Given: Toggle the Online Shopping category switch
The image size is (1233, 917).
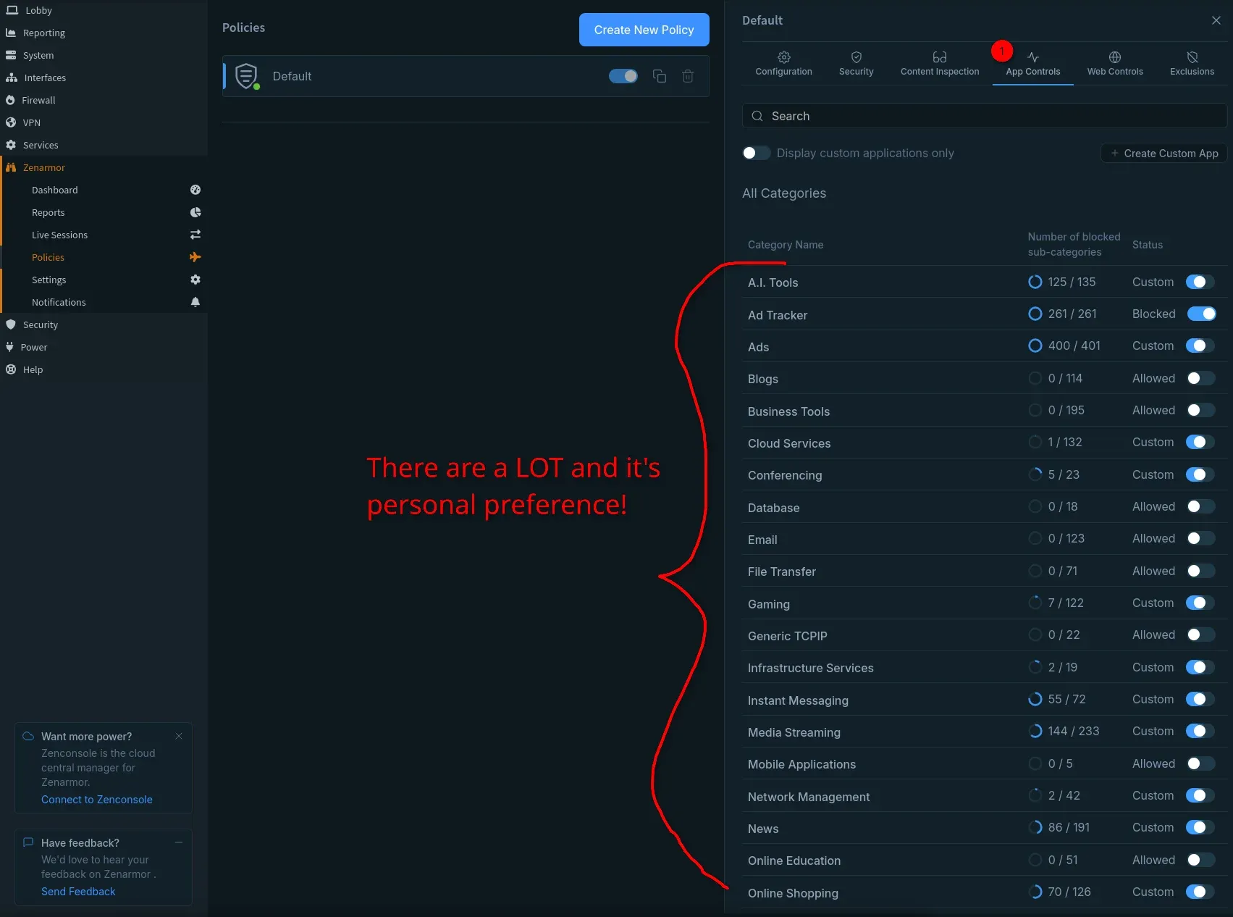Looking at the screenshot, I should pos(1200,892).
